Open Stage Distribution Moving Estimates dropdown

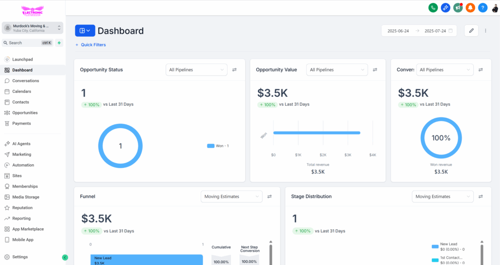[442, 197]
